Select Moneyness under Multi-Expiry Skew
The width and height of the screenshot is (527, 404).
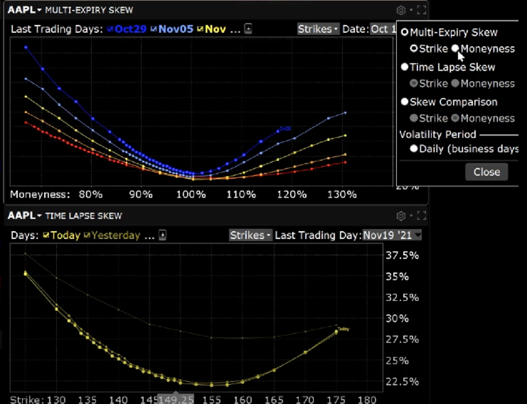coord(455,49)
